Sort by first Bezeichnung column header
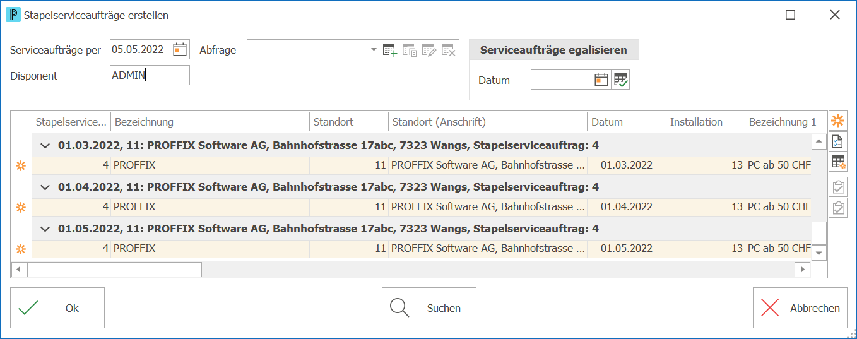This screenshot has height=339, width=857. 210,122
